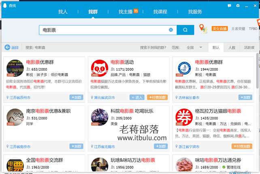260x174 pixels.
Task: Click the 王者荣耀 hot keyword
Action: [238, 29]
